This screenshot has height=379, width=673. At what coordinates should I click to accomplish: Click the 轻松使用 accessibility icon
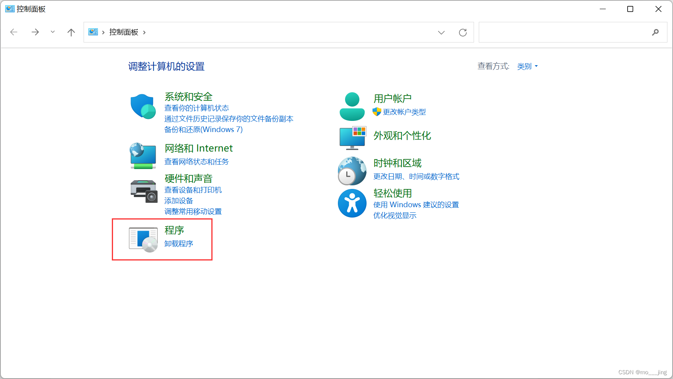(351, 203)
